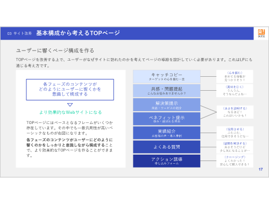This screenshot has height=204, width=269.
Task: Click the green text 'より効果的なWebサイトになる'
Action: pyautogui.click(x=70, y=112)
